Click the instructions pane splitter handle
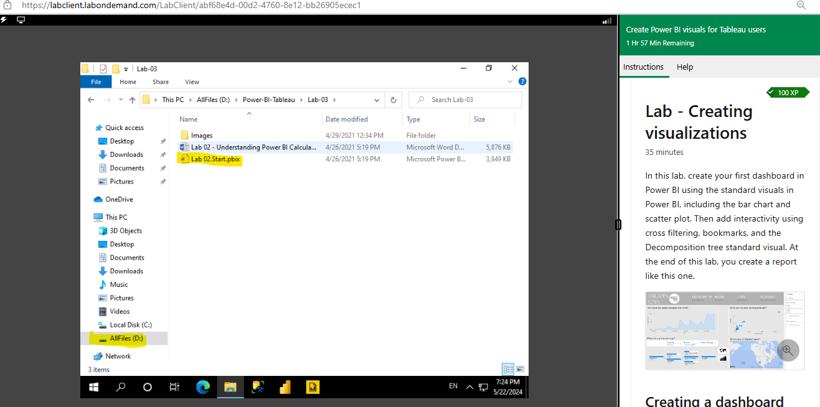This screenshot has width=820, height=407. [618, 225]
